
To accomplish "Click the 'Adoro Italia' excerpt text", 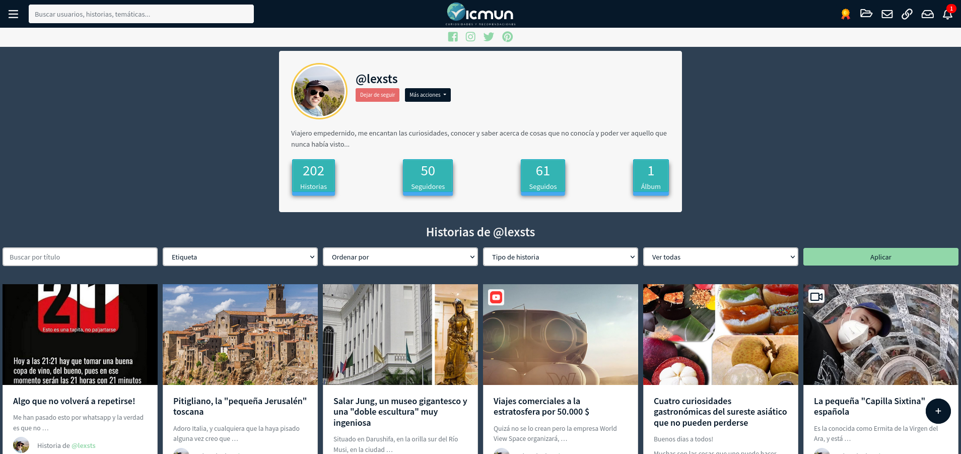I will coord(236,434).
